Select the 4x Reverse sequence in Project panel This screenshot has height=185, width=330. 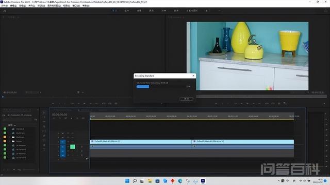tap(21, 145)
